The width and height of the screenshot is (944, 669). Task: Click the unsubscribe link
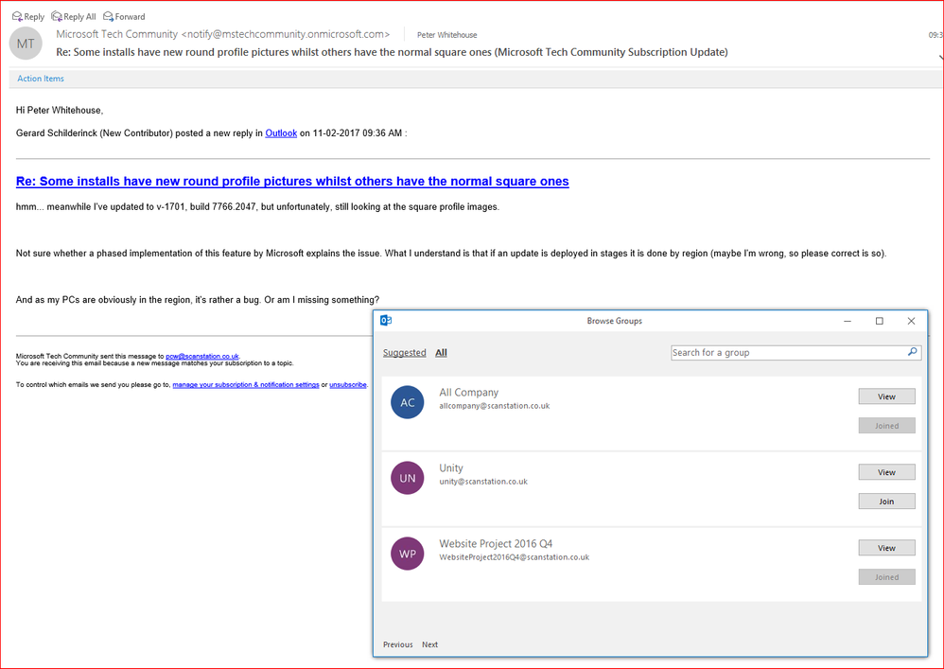pyautogui.click(x=348, y=385)
